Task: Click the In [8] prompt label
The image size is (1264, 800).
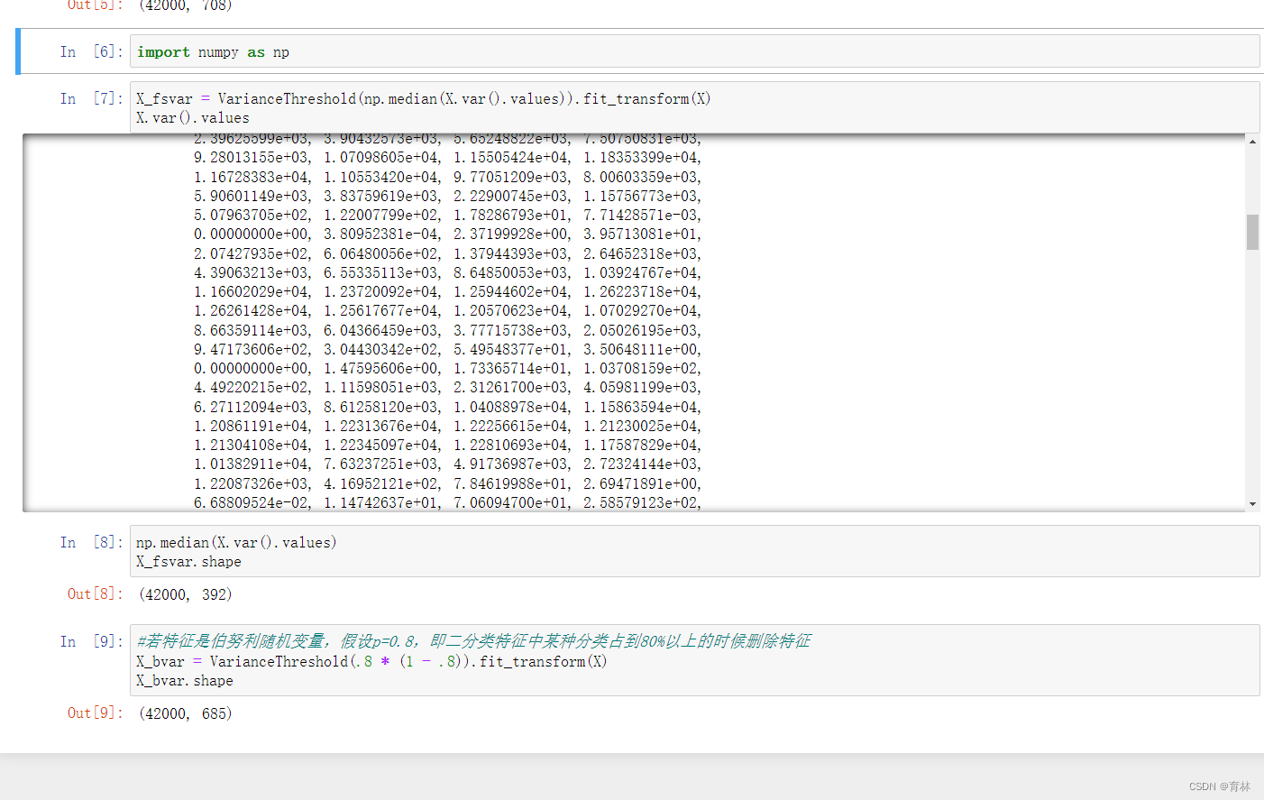Action: [91, 542]
